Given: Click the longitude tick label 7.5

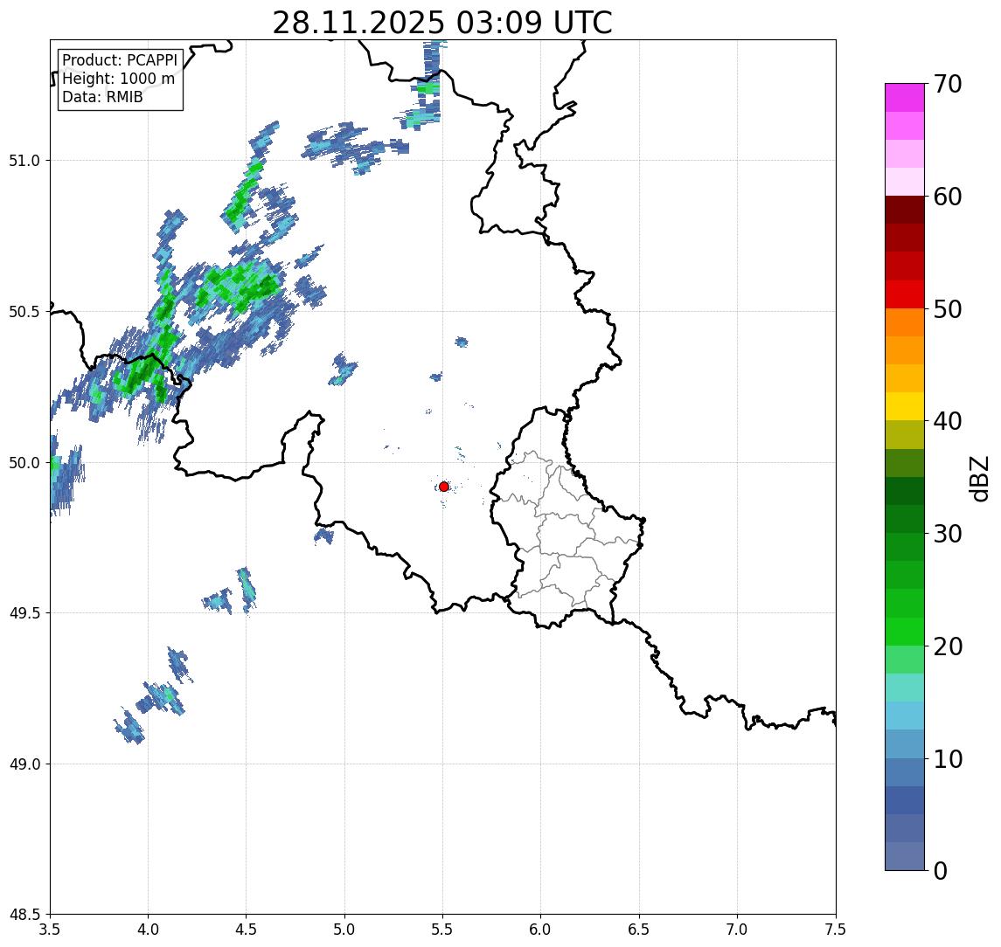Looking at the screenshot, I should [836, 930].
